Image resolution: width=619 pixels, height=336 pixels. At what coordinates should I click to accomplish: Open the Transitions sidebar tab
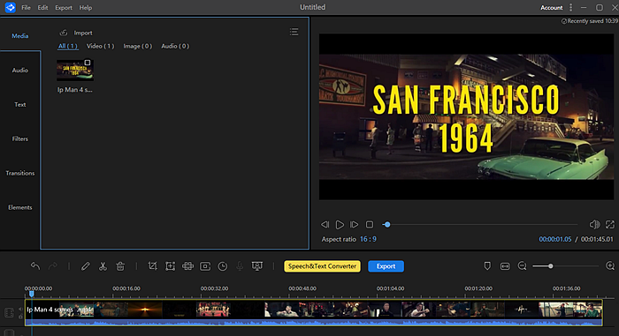20,173
